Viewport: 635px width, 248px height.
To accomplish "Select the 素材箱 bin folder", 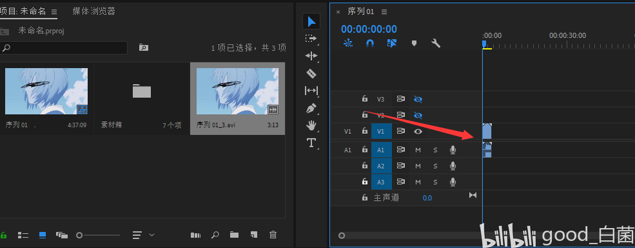I will [x=142, y=91].
